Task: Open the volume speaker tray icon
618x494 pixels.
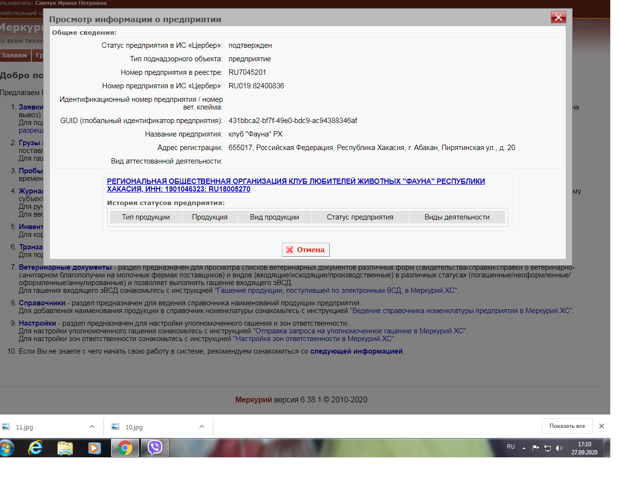Action: tap(559, 448)
